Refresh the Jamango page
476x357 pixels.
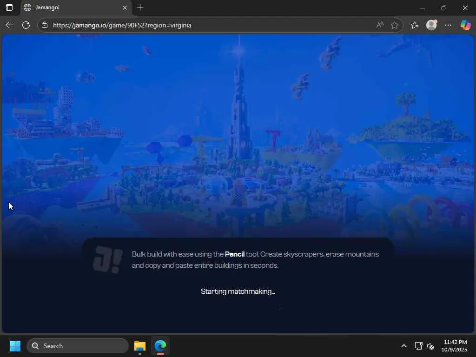point(26,25)
